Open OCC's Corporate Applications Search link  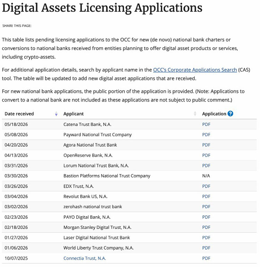point(195,70)
